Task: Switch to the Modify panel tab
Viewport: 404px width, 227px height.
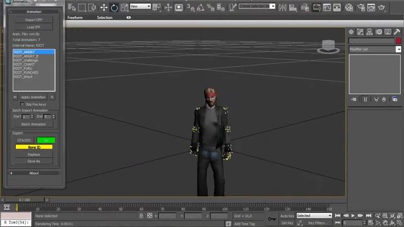Action: tap(360, 32)
